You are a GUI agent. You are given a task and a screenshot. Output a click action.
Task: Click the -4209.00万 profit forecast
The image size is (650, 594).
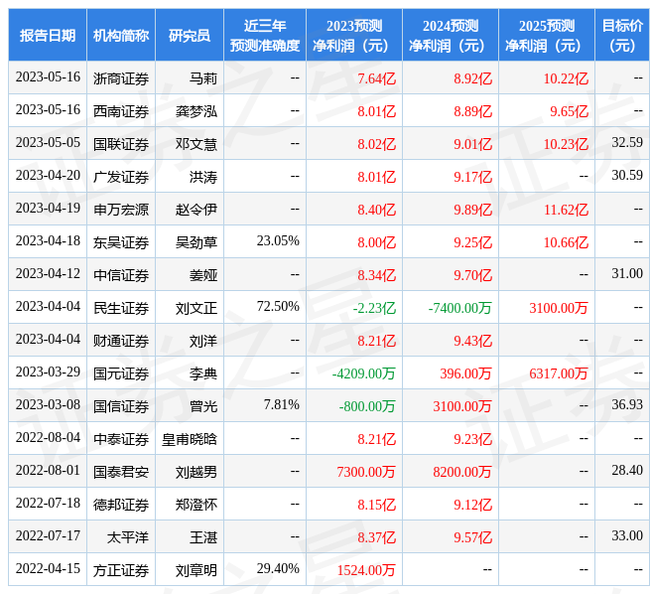click(x=363, y=373)
